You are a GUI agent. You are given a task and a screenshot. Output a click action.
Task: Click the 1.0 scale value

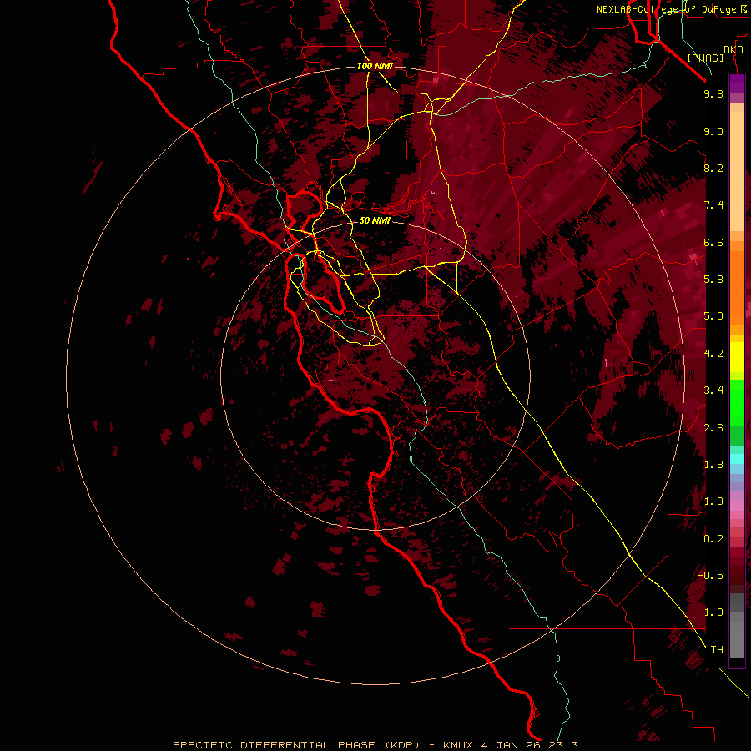click(713, 502)
